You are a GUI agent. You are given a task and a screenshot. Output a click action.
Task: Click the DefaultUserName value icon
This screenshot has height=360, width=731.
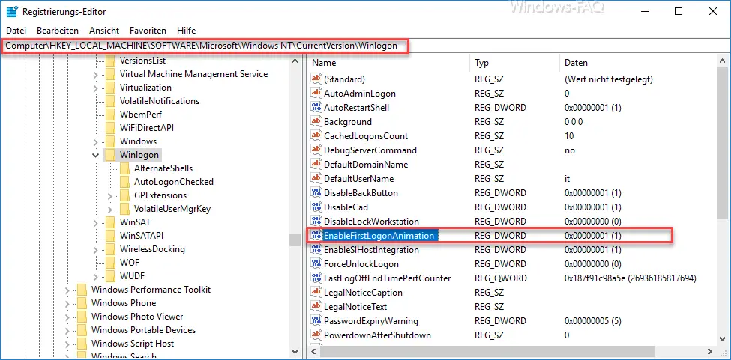click(x=316, y=179)
